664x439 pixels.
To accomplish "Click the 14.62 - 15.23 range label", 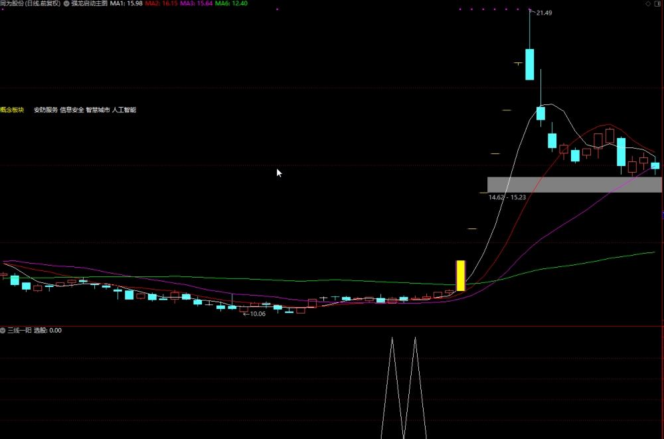I will 507,197.
